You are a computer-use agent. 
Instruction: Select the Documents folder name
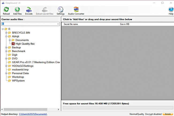coord(22,40)
